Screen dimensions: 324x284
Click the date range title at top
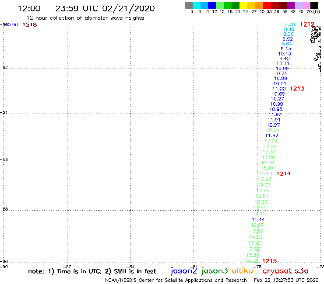click(86, 8)
